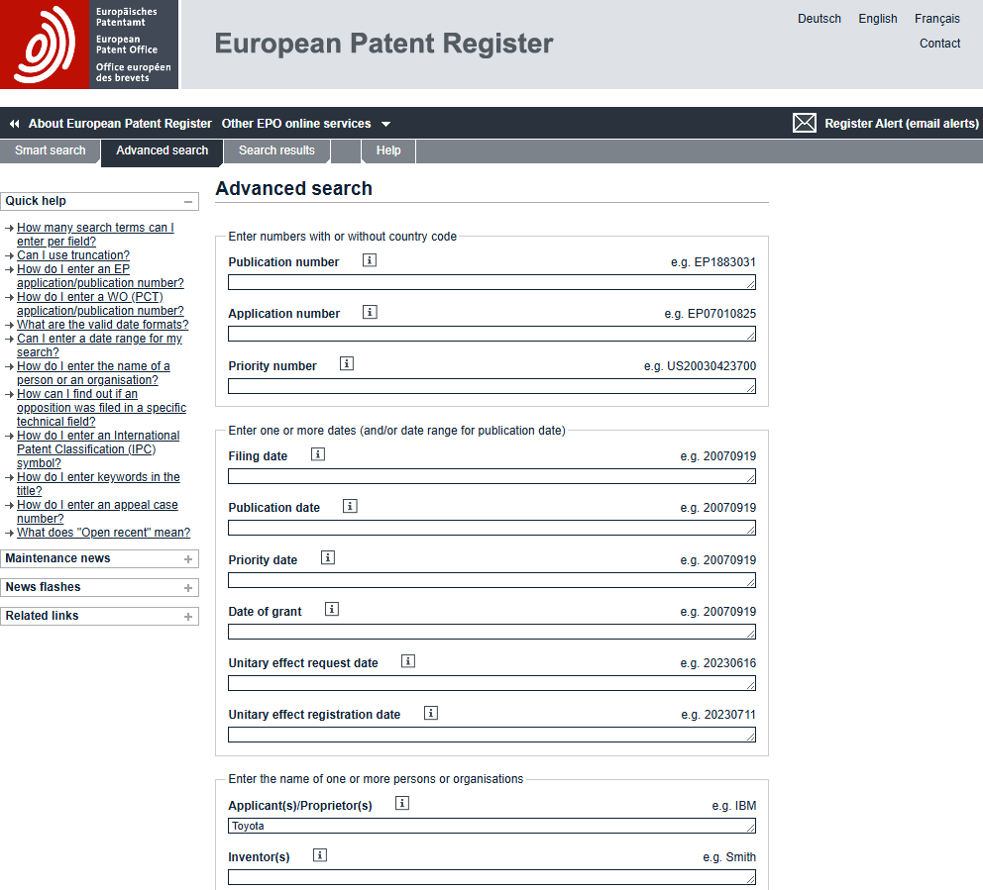
Task: Click the info icon next to Date of grant
Action: point(332,609)
